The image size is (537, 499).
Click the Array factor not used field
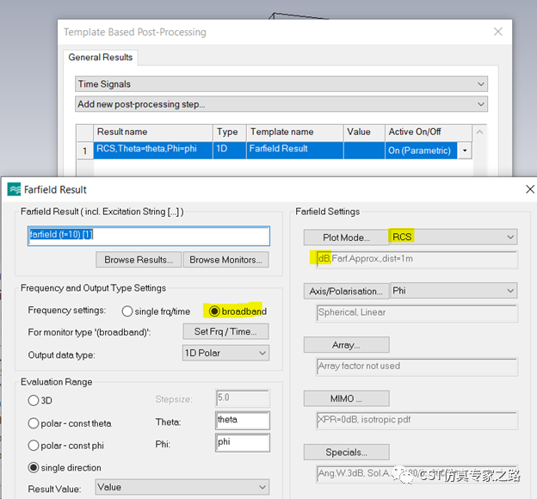417,367
